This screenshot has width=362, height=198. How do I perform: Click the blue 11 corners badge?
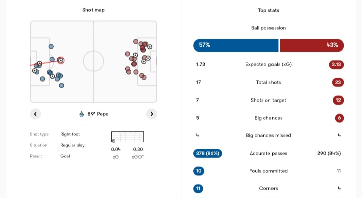[x=198, y=189]
